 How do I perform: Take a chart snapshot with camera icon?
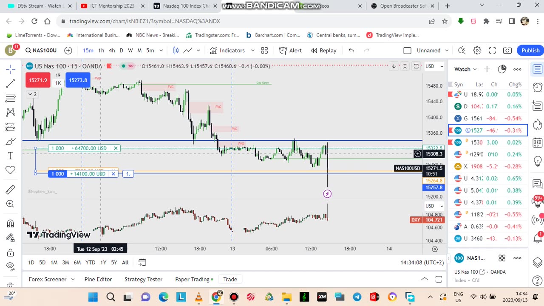coord(507,50)
